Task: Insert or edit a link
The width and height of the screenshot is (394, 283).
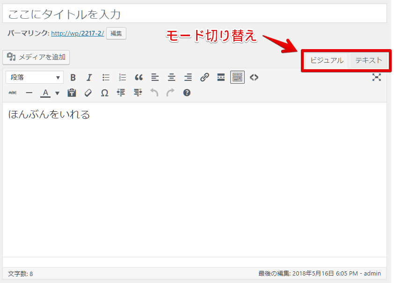Action: pyautogui.click(x=204, y=78)
